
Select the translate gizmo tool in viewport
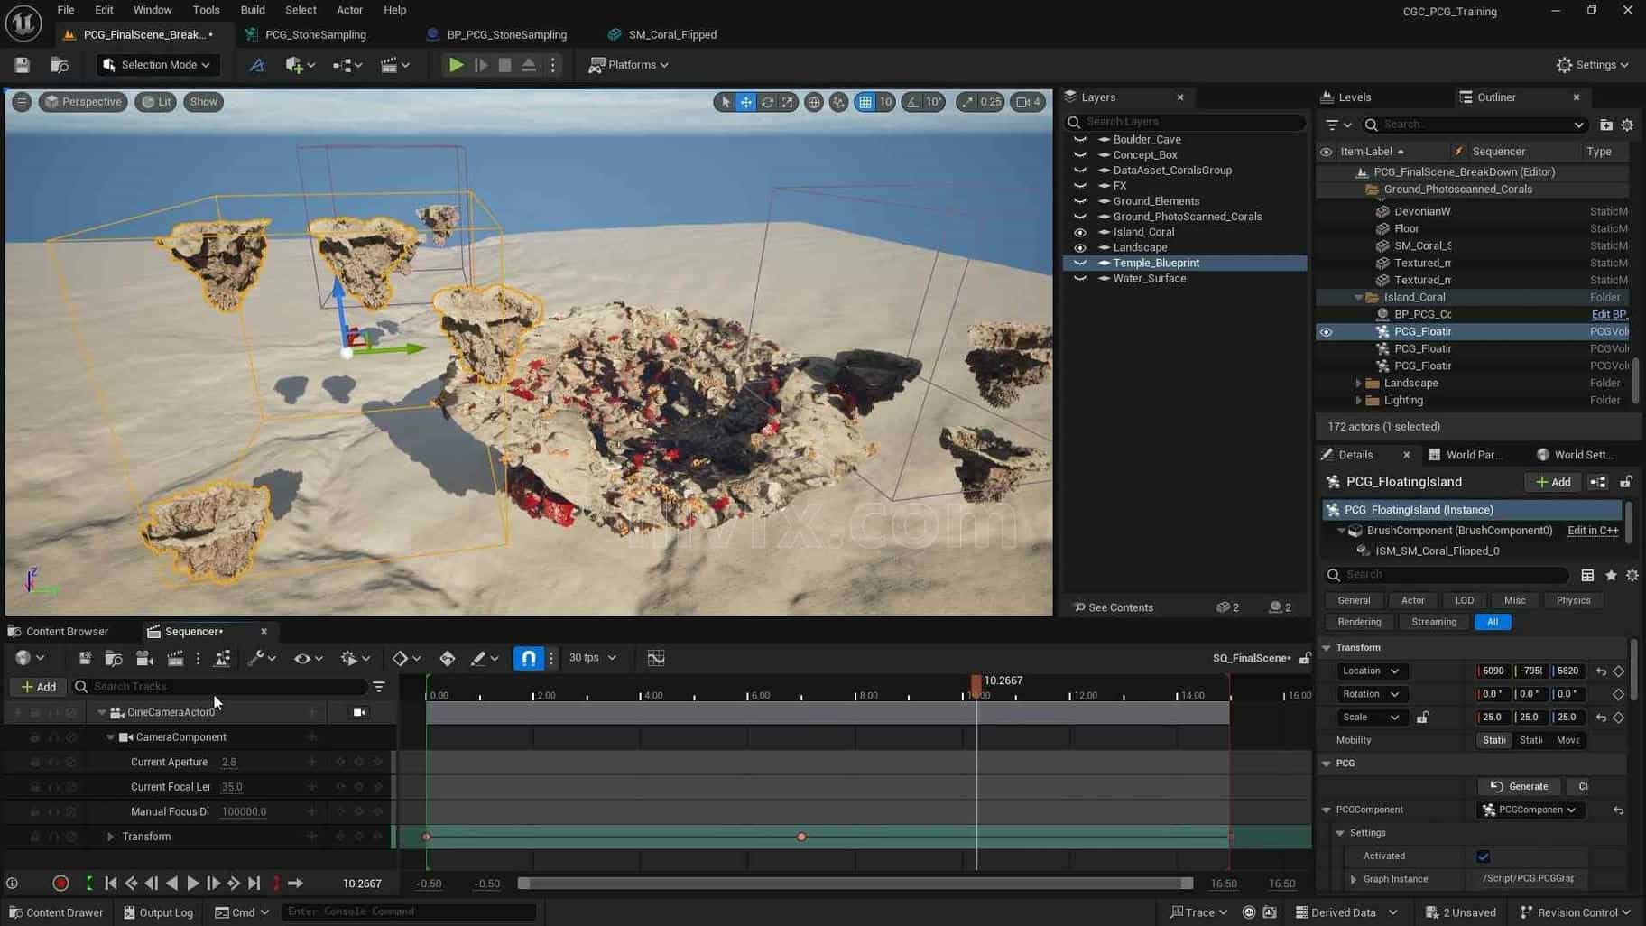click(746, 102)
